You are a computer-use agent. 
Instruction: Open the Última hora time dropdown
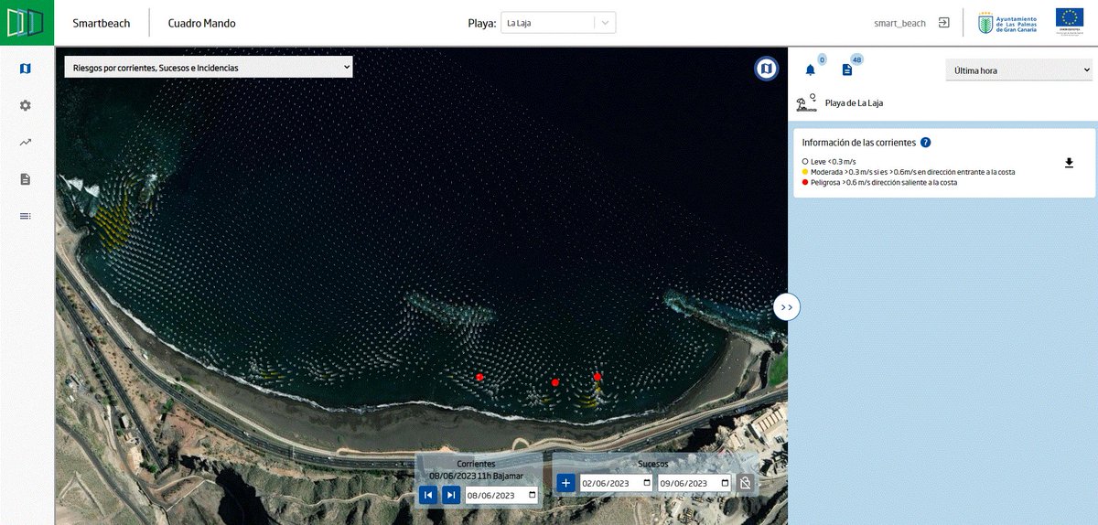(x=1018, y=70)
